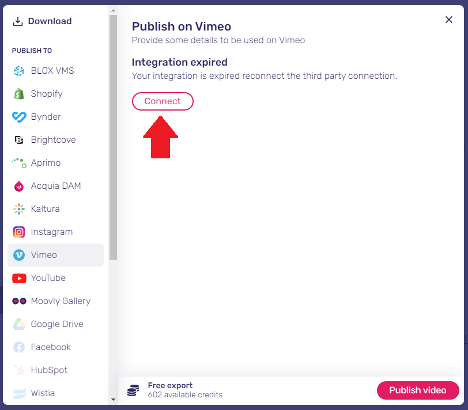The height and width of the screenshot is (410, 468).
Task: Click the credits coin stack icon
Action: point(133,390)
